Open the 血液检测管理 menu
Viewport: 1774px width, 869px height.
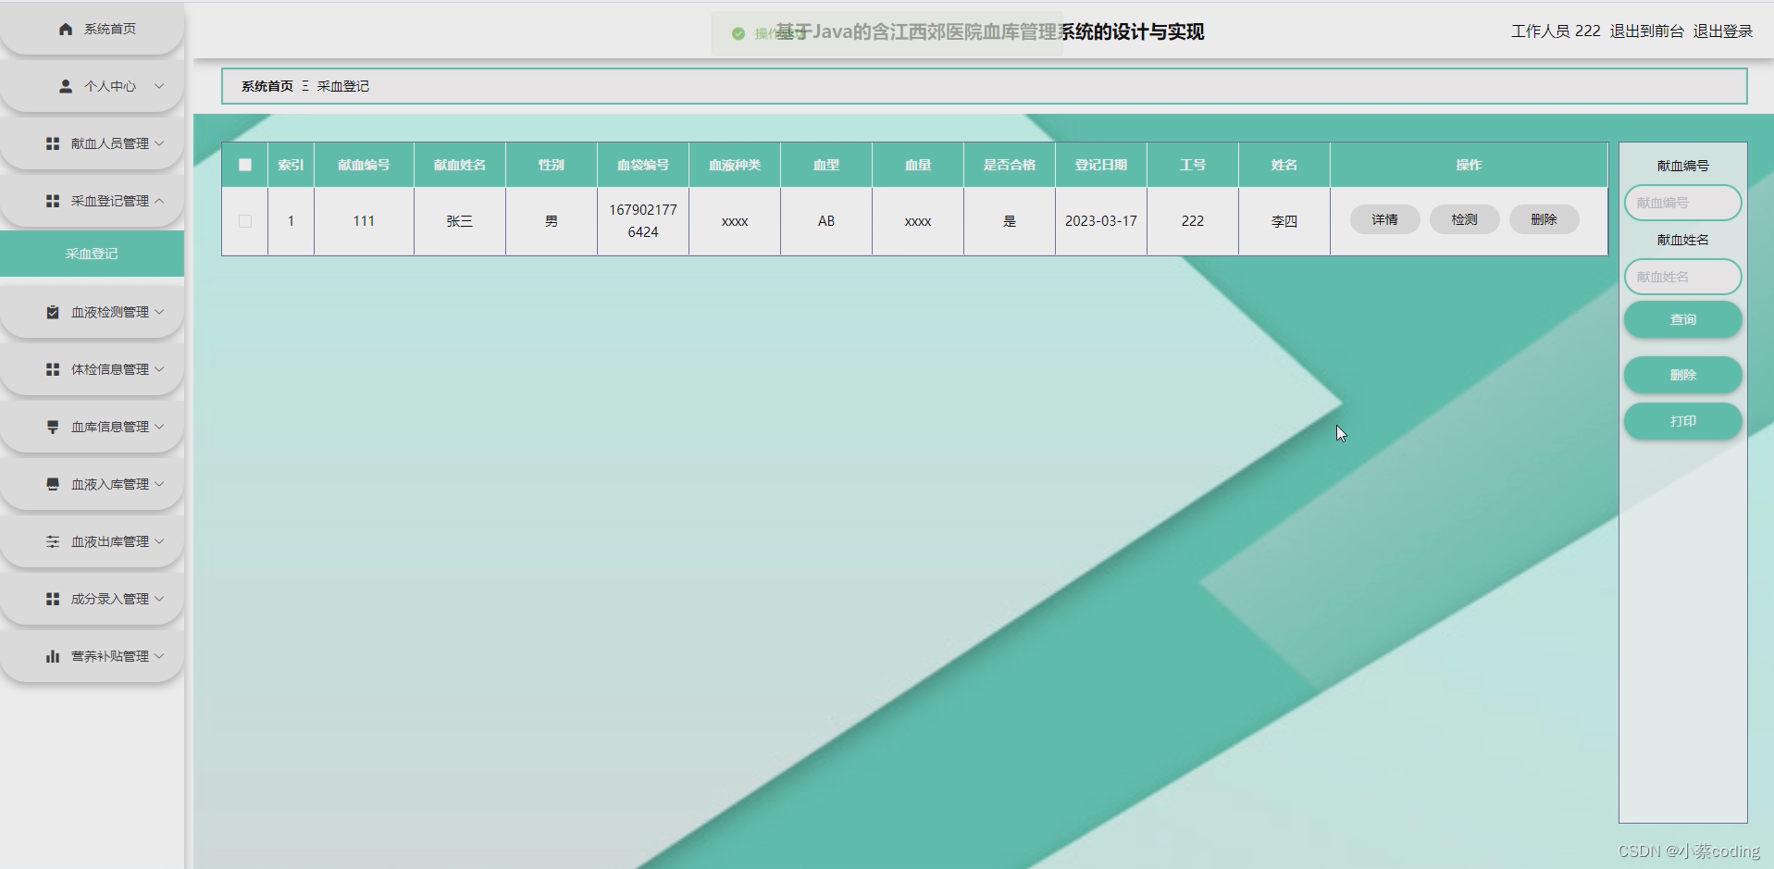(x=92, y=312)
